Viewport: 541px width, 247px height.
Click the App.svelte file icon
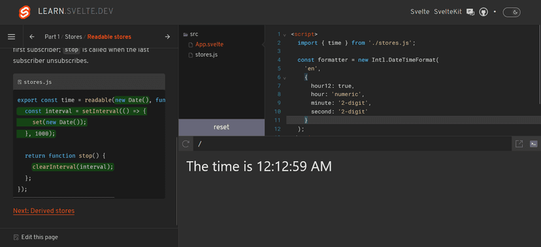tap(191, 45)
